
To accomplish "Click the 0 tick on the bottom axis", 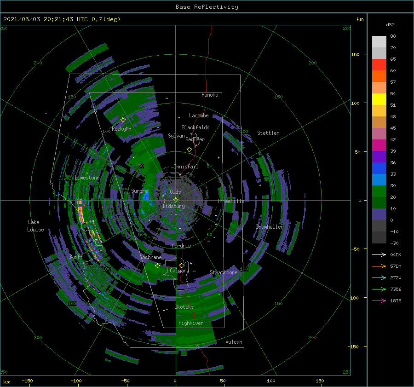I will [175, 381].
